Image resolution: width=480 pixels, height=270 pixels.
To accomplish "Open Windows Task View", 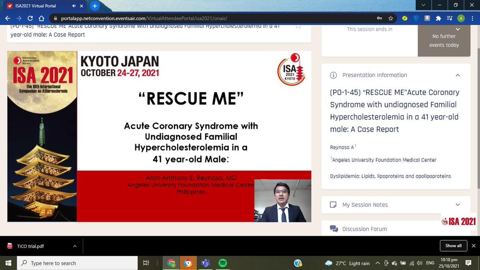I will tap(146, 263).
